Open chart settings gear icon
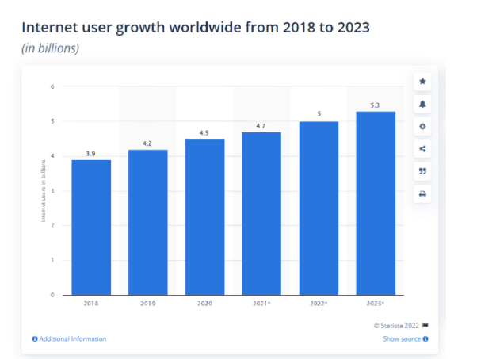This screenshot has width=496, height=359. (x=422, y=127)
